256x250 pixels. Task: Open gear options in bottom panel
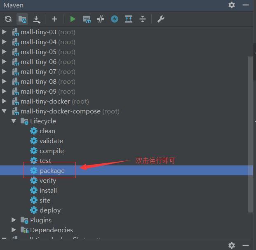tap(232, 245)
